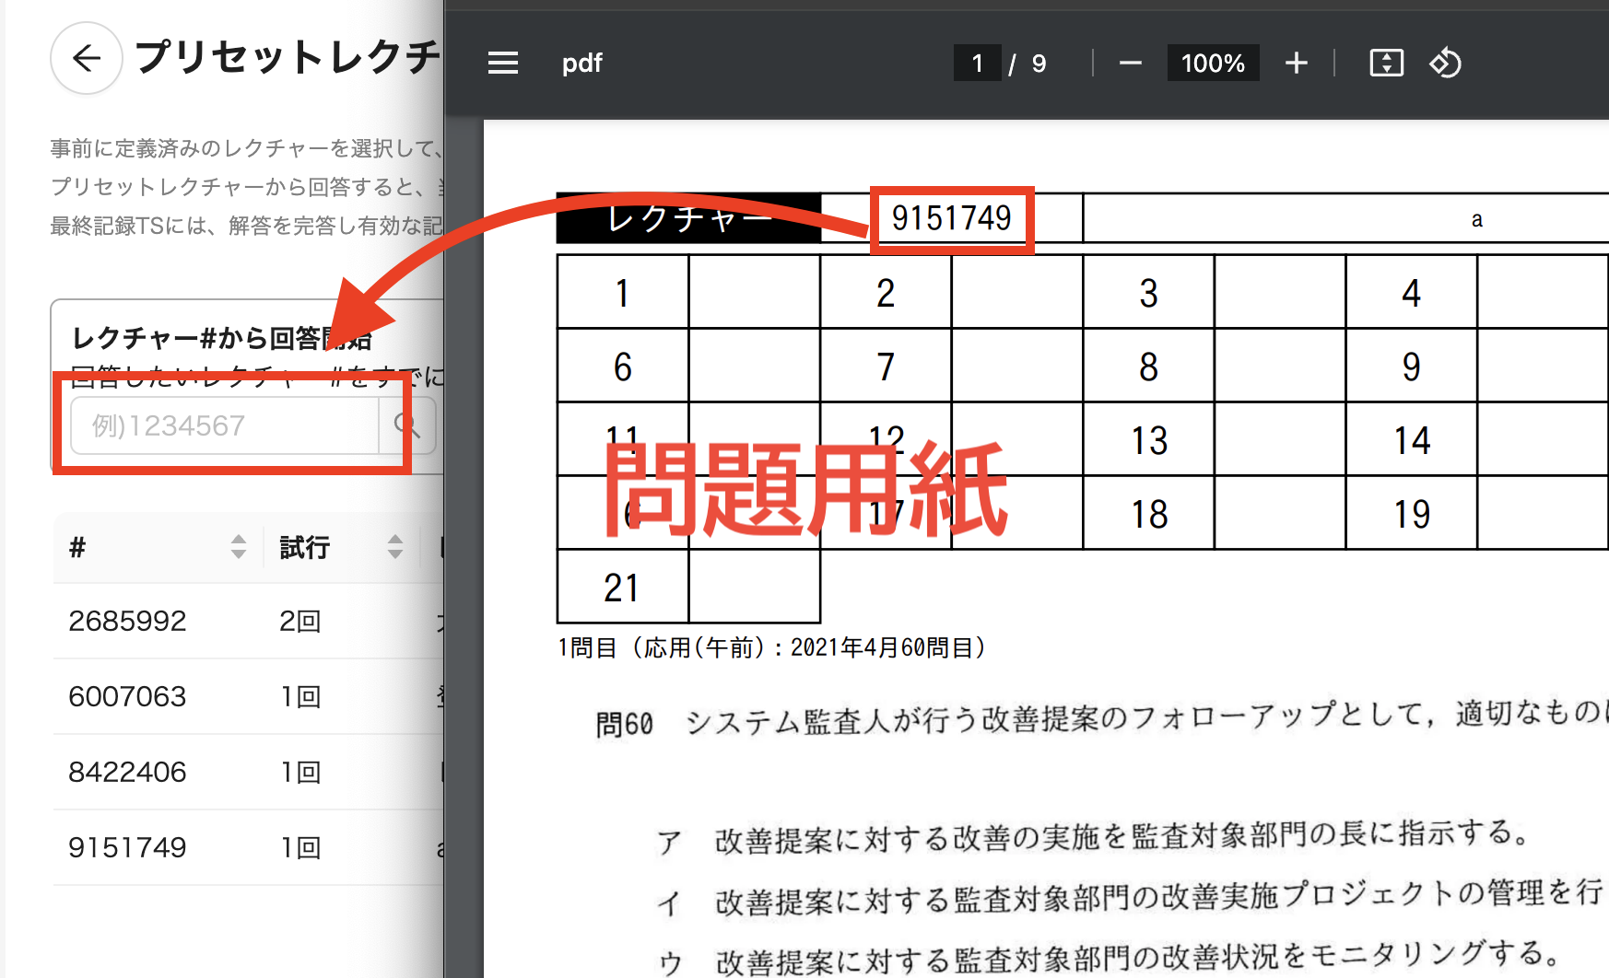The width and height of the screenshot is (1609, 978).
Task: Open sorting options for 試行 header
Action: pyautogui.click(x=396, y=548)
